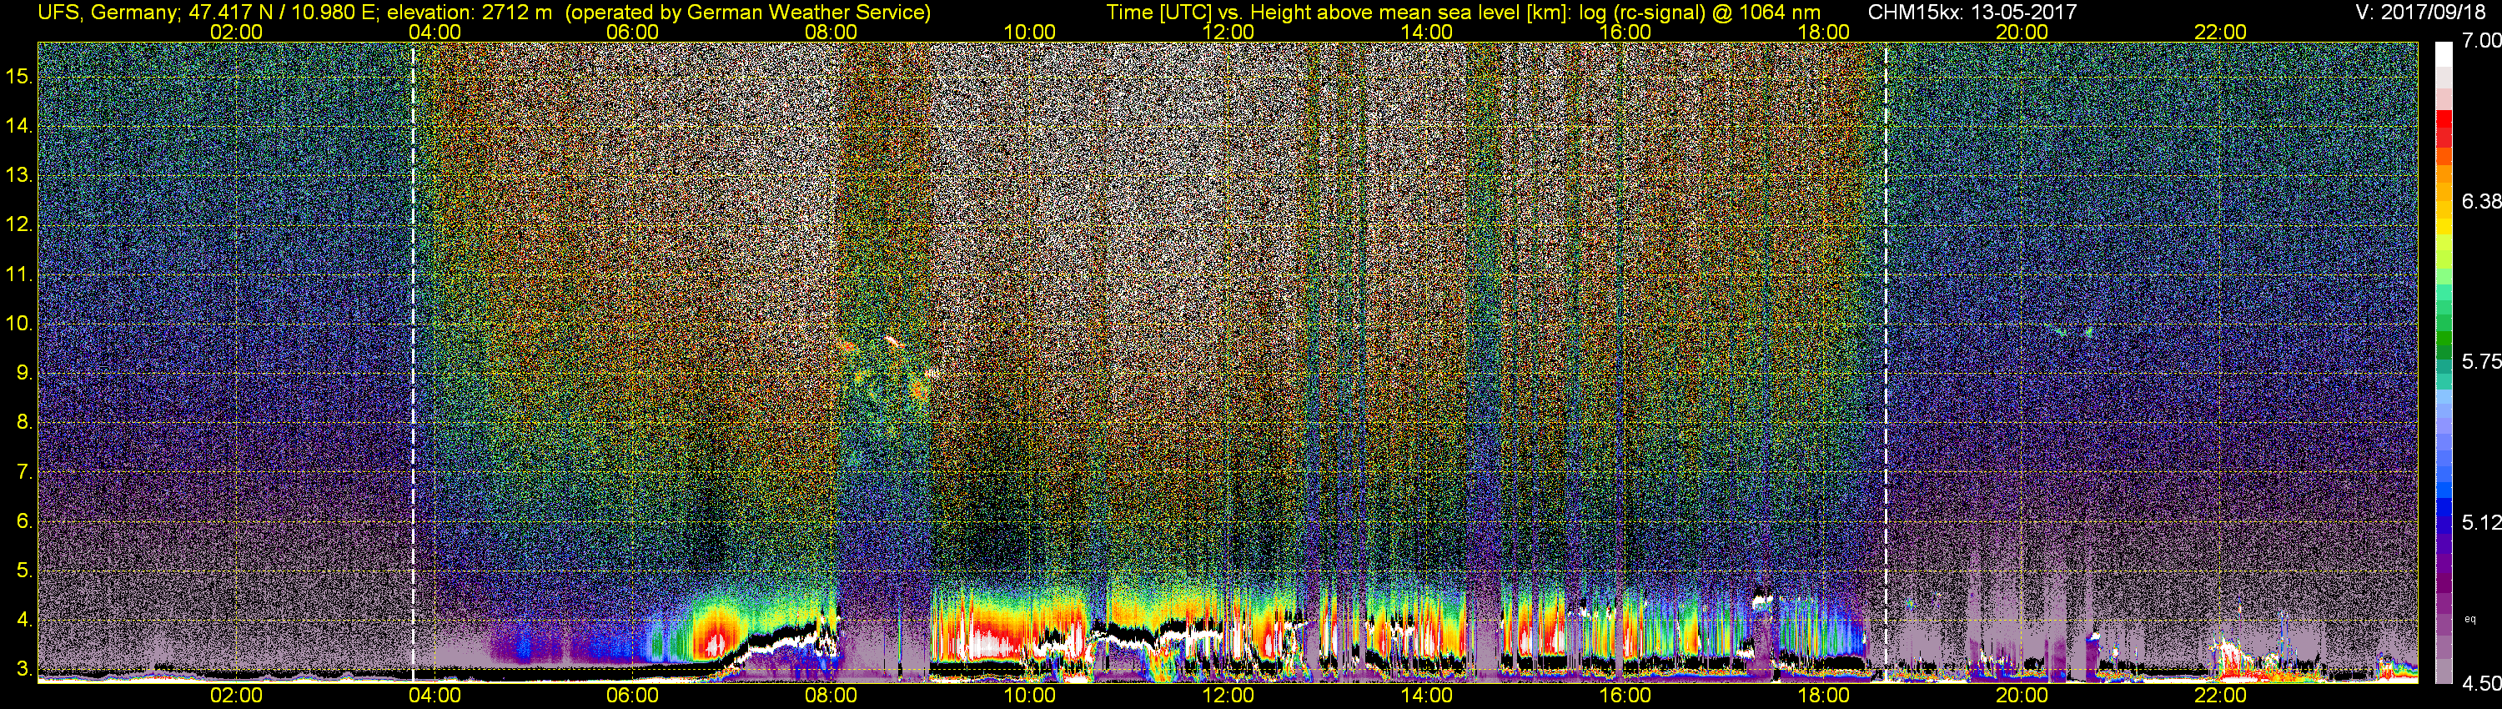The width and height of the screenshot is (2502, 709).
Task: Click the 18:00 label on the bottom time axis
Action: [1823, 696]
